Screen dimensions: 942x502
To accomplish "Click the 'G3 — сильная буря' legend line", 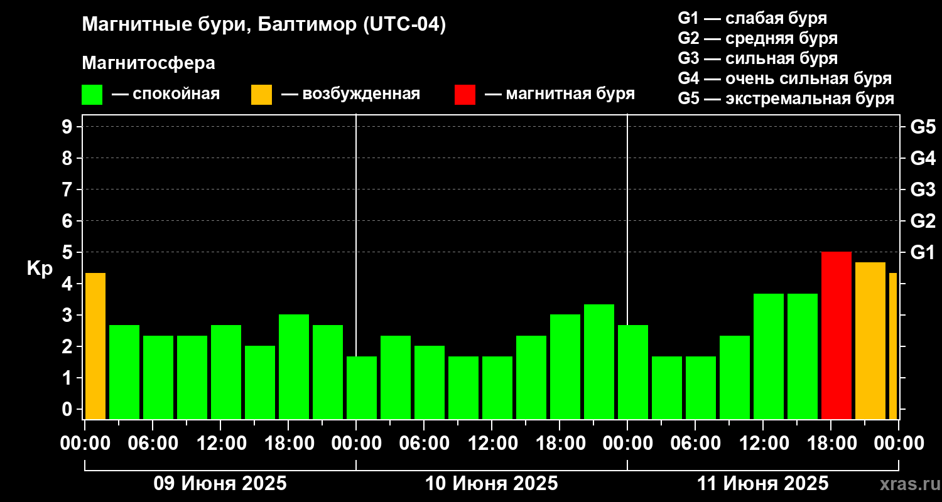I will [x=758, y=58].
